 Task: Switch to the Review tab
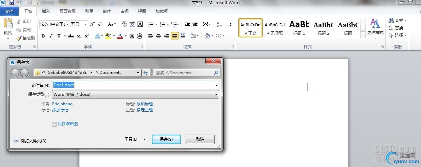click(124, 11)
